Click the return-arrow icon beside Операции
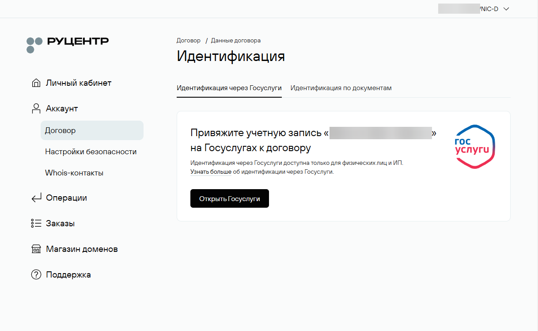The width and height of the screenshot is (538, 331). point(36,198)
